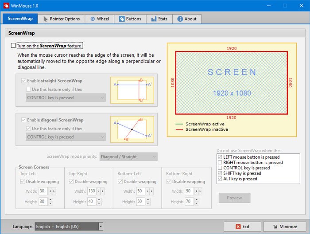Click the straight ScreenWrap diagram thumbnail

tap(132, 90)
